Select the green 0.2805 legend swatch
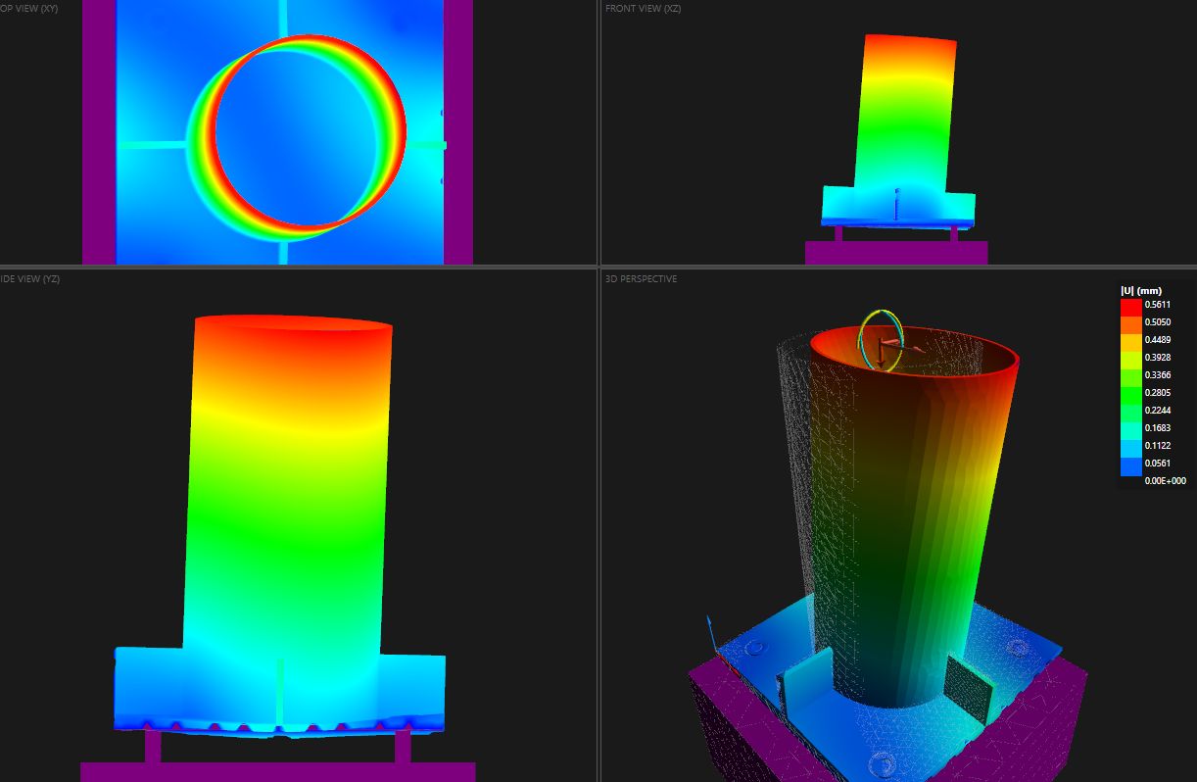Viewport: 1197px width, 782px height. click(1131, 396)
